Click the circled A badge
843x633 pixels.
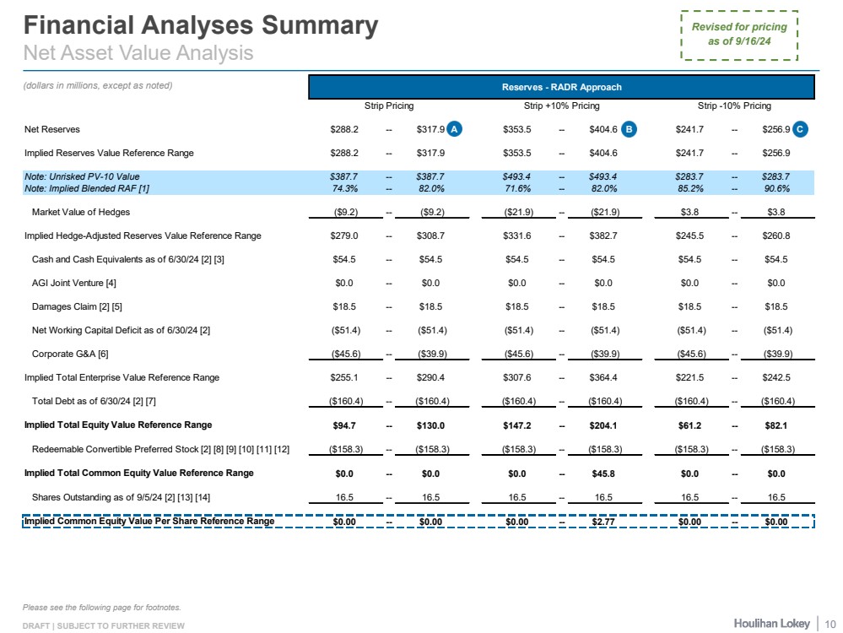[455, 129]
